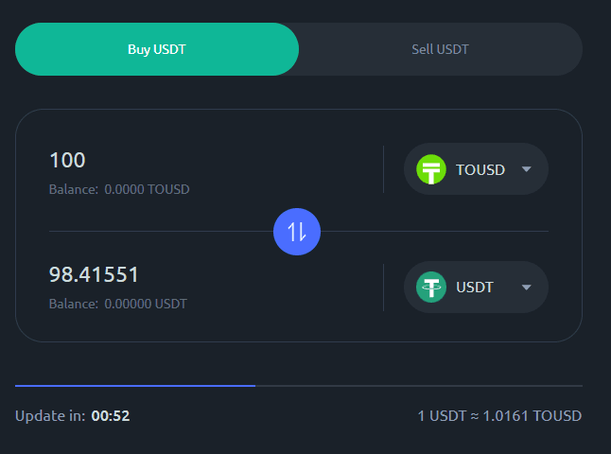
Task: Switch to the Sell USDT tab
Action: pyautogui.click(x=440, y=49)
